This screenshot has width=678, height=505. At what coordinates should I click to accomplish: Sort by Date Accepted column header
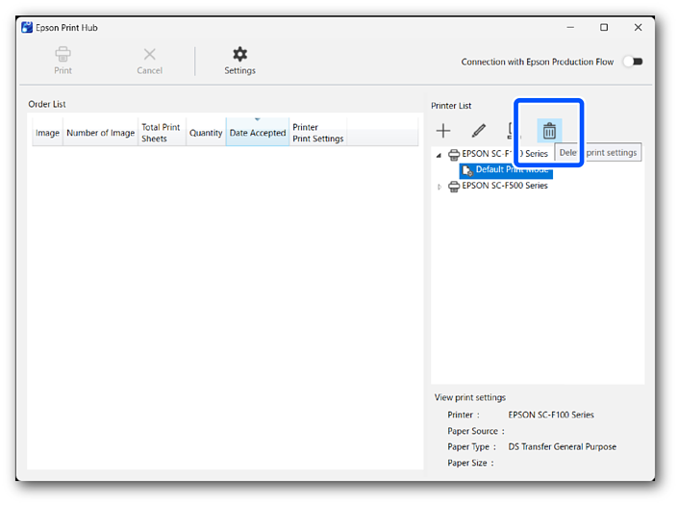pos(257,133)
